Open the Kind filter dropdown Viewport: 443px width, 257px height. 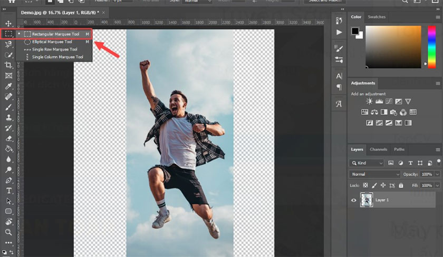pos(367,163)
